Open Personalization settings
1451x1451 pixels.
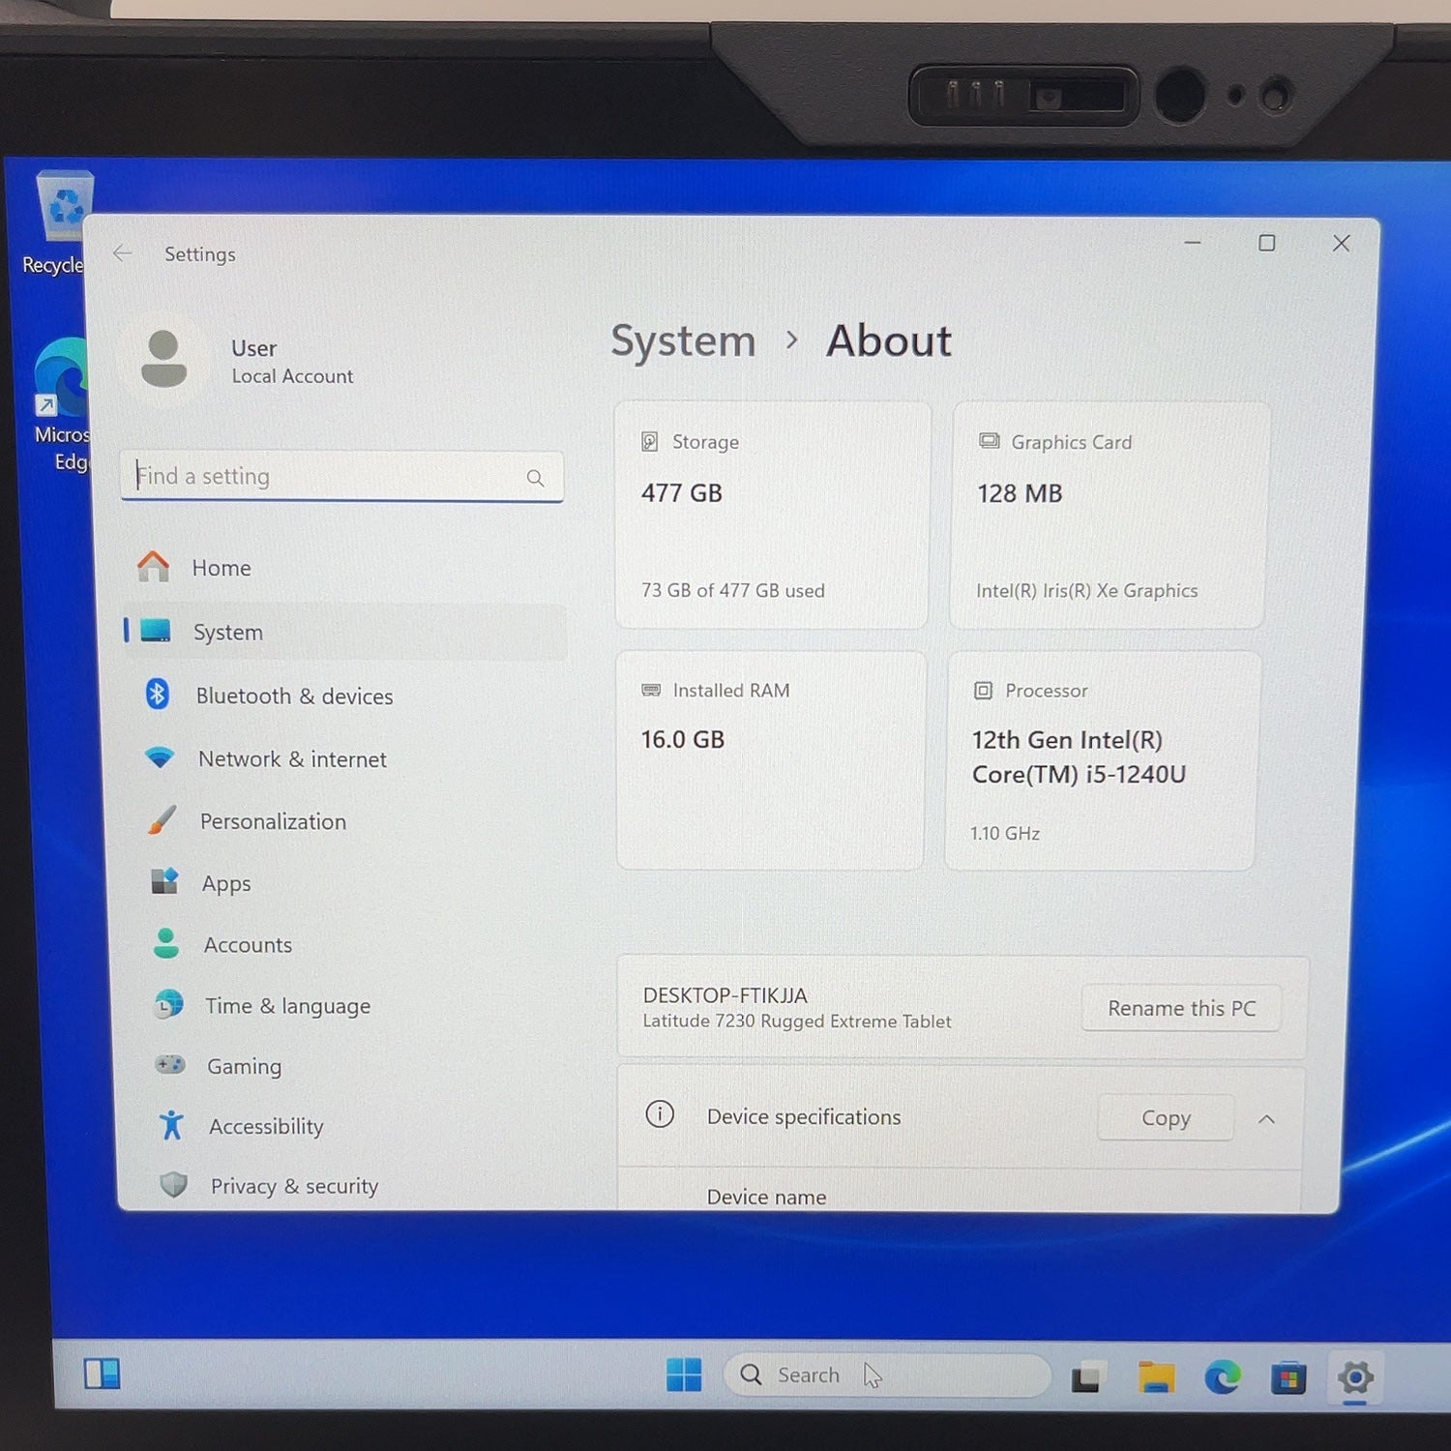click(x=350, y=821)
